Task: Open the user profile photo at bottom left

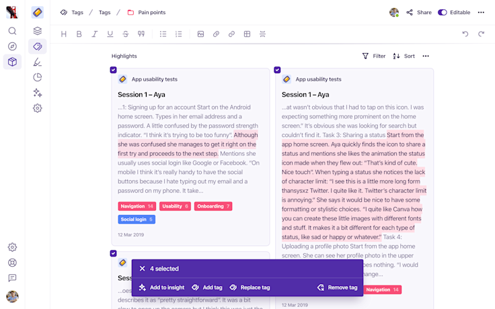Action: pos(12,296)
